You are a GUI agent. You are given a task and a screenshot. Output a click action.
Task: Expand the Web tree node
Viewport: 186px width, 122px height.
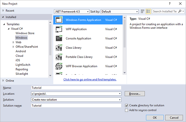click(x=13, y=42)
